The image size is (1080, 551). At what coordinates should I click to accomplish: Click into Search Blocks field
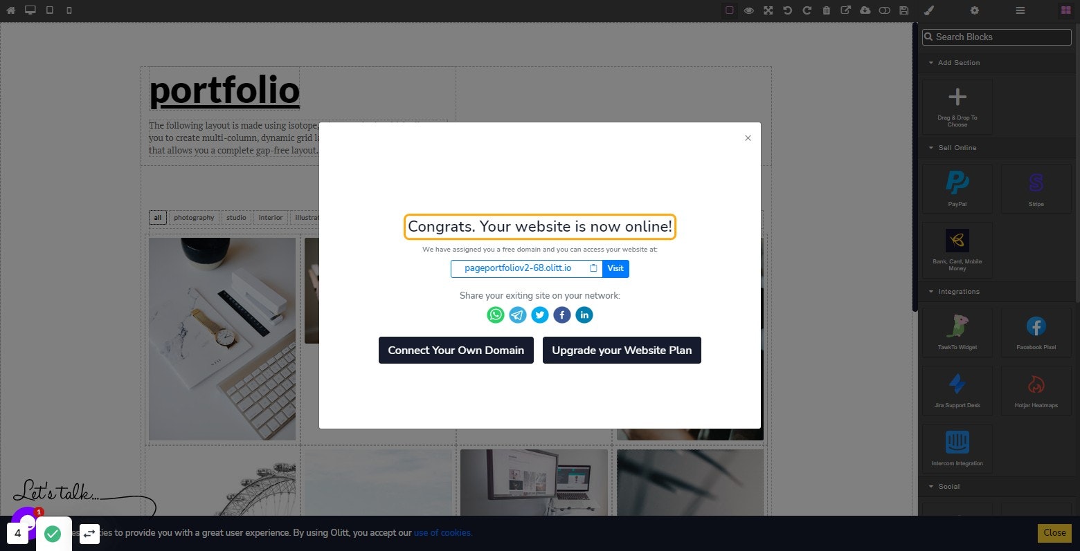click(x=997, y=37)
